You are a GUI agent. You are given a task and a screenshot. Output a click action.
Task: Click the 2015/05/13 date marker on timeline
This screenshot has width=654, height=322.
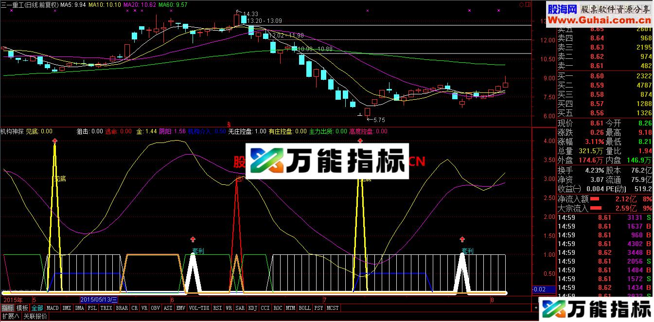pos(99,300)
